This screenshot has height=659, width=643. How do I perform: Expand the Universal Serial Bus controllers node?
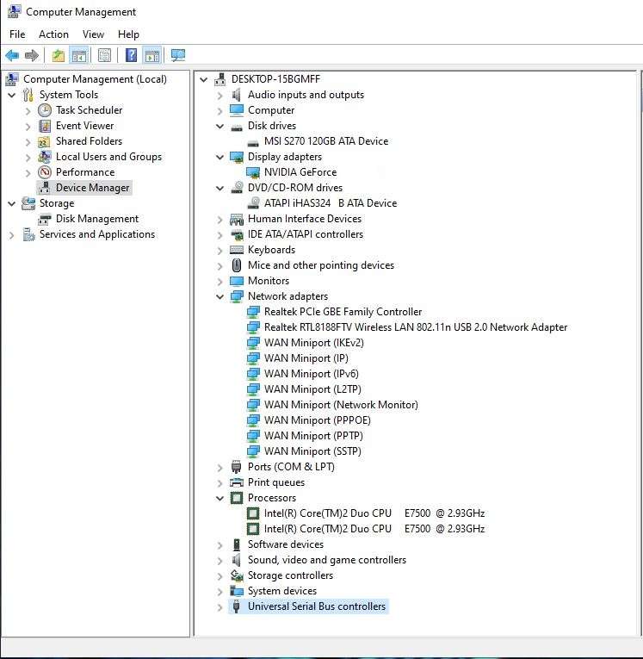point(220,606)
